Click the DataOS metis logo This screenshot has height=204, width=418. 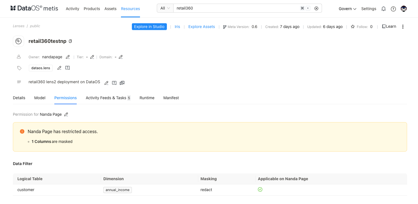(34, 8)
